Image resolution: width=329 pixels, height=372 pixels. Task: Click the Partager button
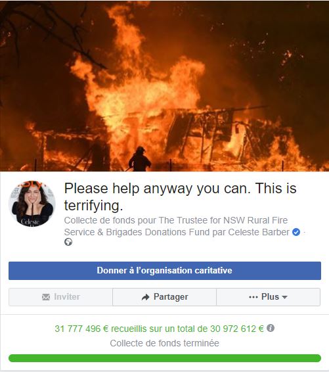[164, 297]
